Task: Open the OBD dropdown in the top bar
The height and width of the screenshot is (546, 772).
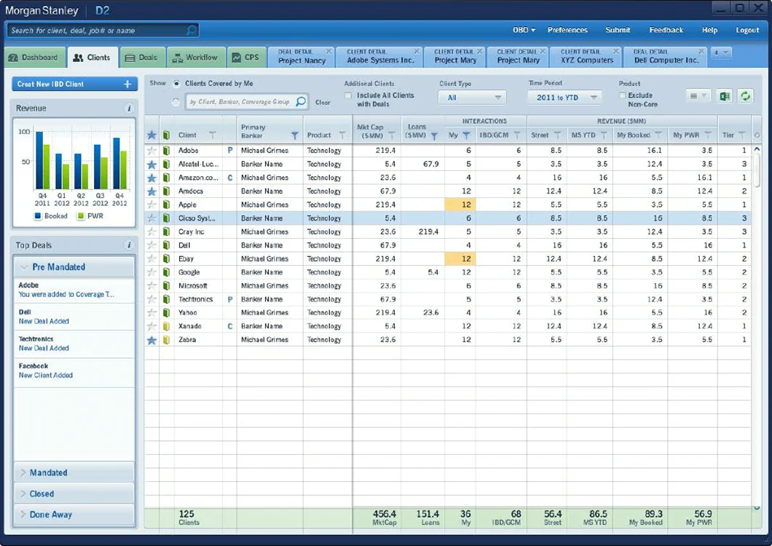Action: click(x=524, y=30)
